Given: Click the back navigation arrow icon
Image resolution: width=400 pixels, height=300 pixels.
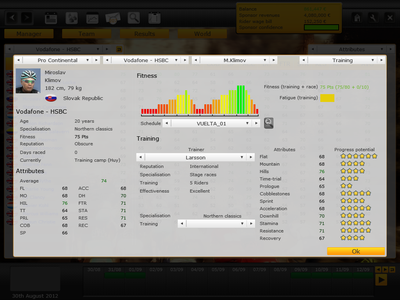Looking at the screenshot, I should click(x=12, y=18).
